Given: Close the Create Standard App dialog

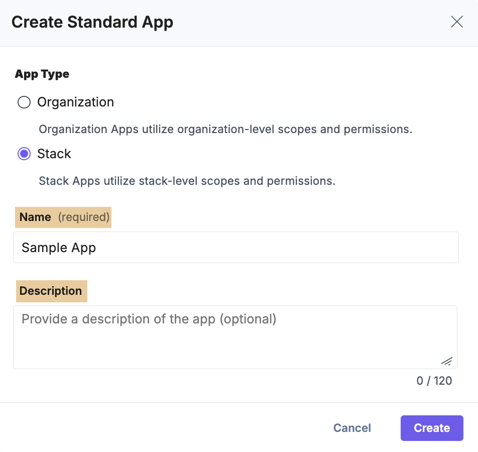Looking at the screenshot, I should coord(456,22).
